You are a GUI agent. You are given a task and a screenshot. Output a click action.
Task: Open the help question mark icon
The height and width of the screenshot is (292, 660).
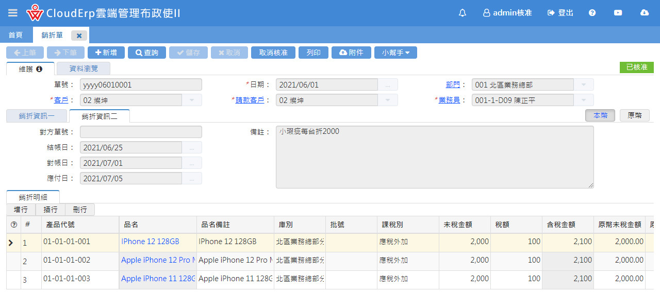[x=592, y=13]
